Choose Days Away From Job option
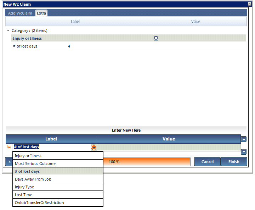Viewport: 255px width, 210px height. 58,179
